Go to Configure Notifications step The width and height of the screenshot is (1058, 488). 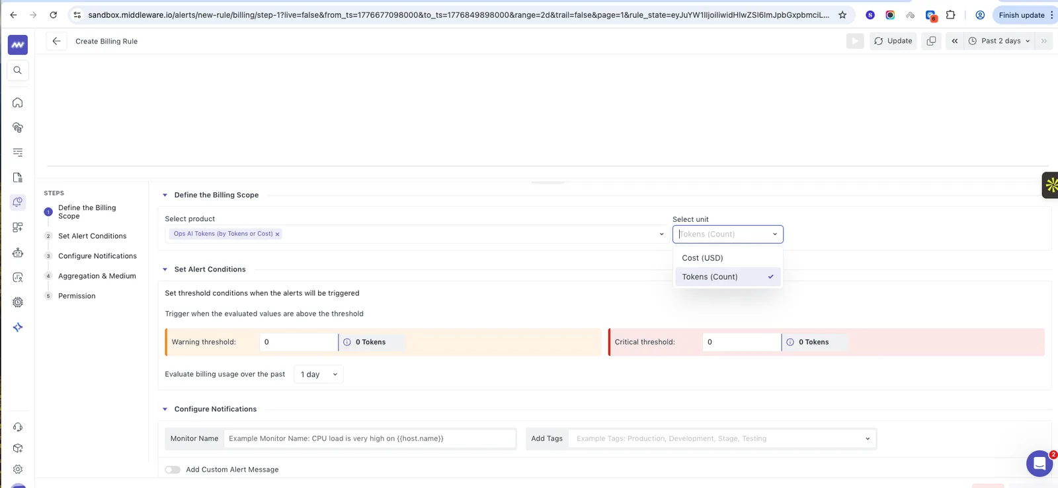point(97,256)
